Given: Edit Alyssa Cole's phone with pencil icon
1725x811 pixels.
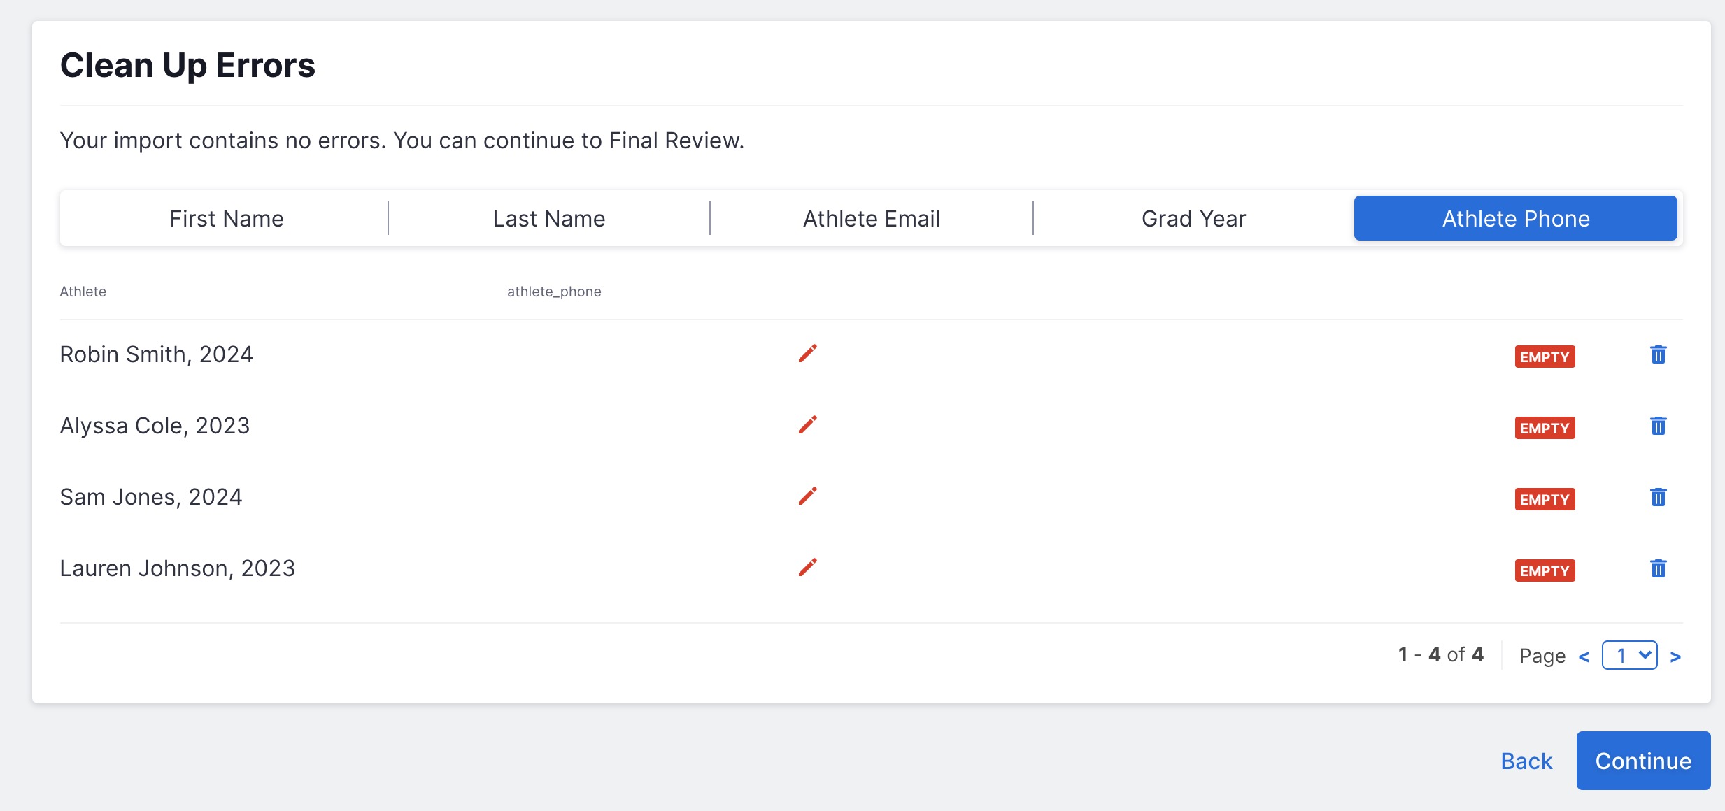Looking at the screenshot, I should click(807, 425).
